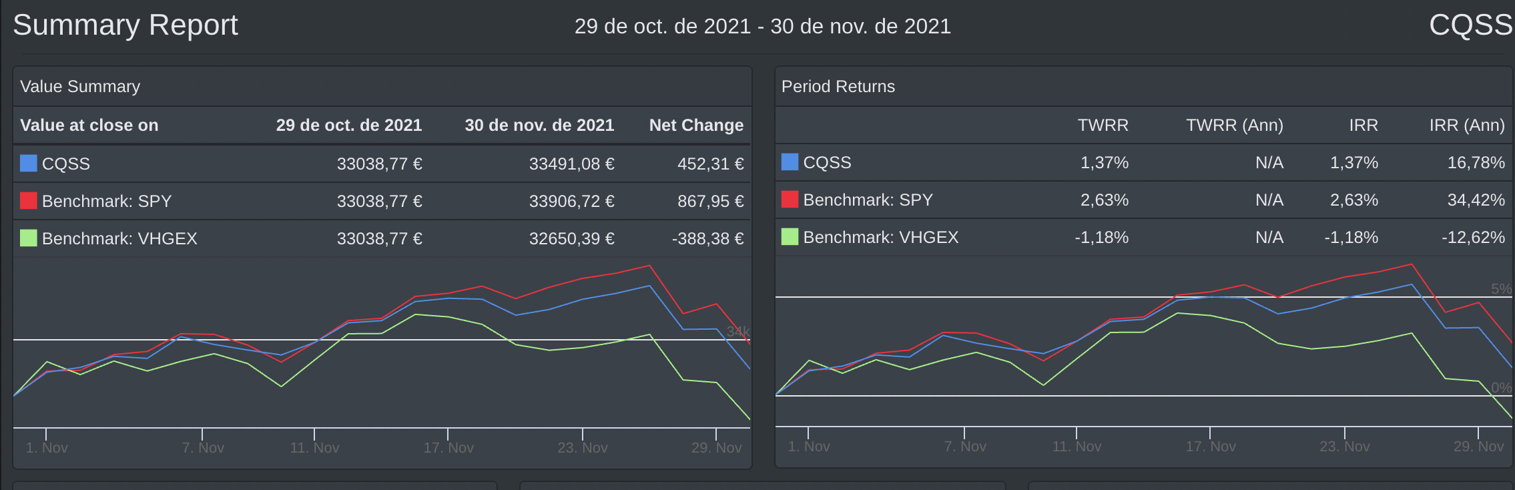Click the Benchmark: VHGEX IRR (Ann) value -12,62%
Screen dimensions: 1515x490
pos(1472,237)
